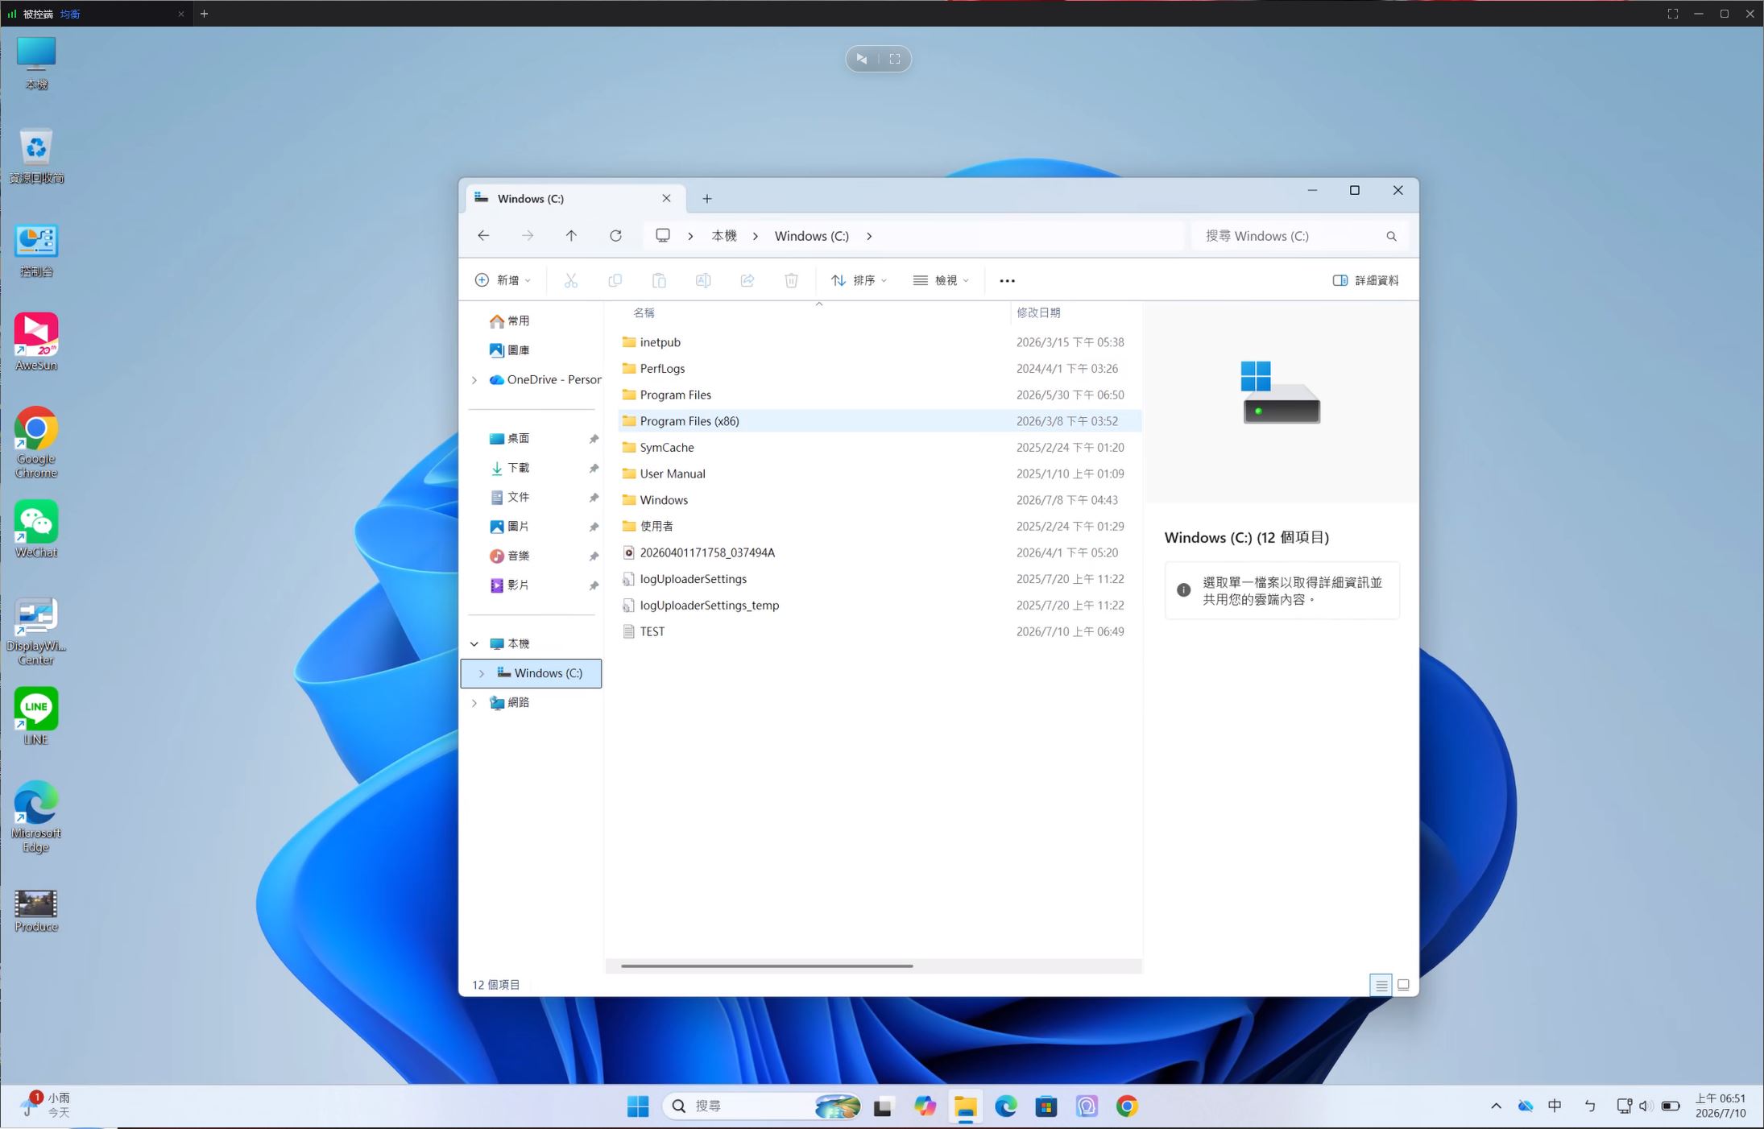Select the Program Files (x86) folder
The width and height of the screenshot is (1764, 1129).
pos(880,421)
